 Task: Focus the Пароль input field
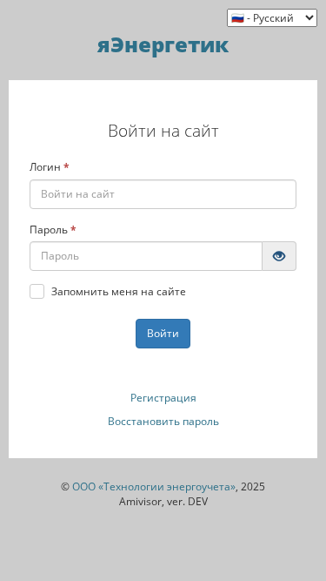click(146, 256)
